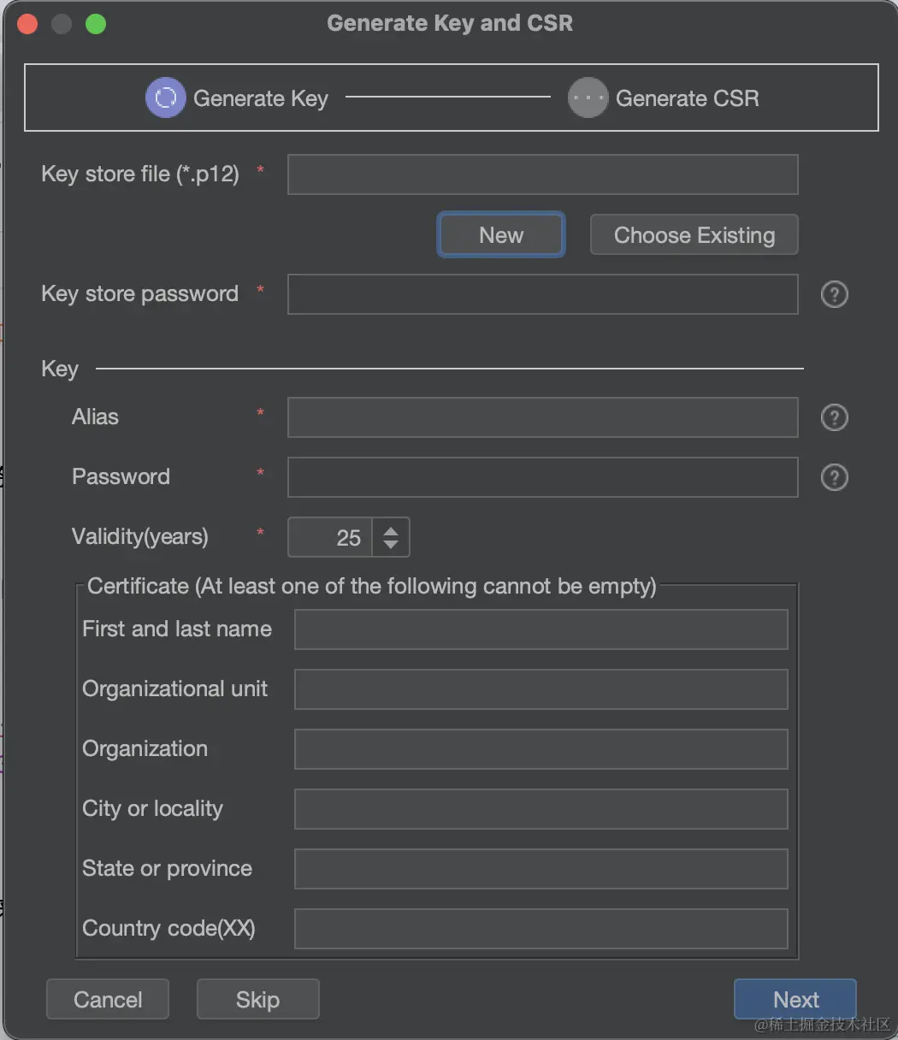Image resolution: width=898 pixels, height=1040 pixels.
Task: Click into the Alias input field
Action: [x=542, y=417]
